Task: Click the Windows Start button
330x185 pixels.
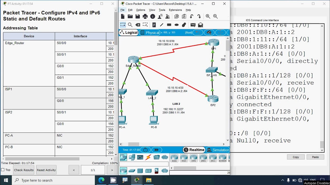Action: coord(6,180)
